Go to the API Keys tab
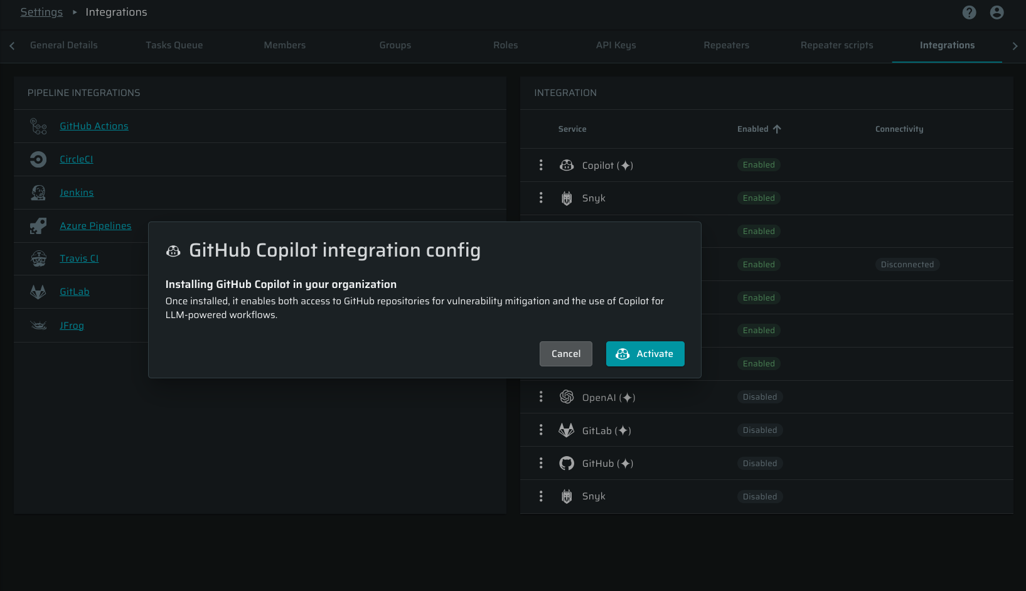Viewport: 1026px width, 591px height. point(616,45)
